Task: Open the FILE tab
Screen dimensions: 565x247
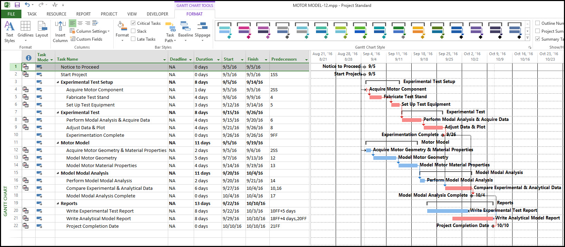Action: click(x=11, y=14)
